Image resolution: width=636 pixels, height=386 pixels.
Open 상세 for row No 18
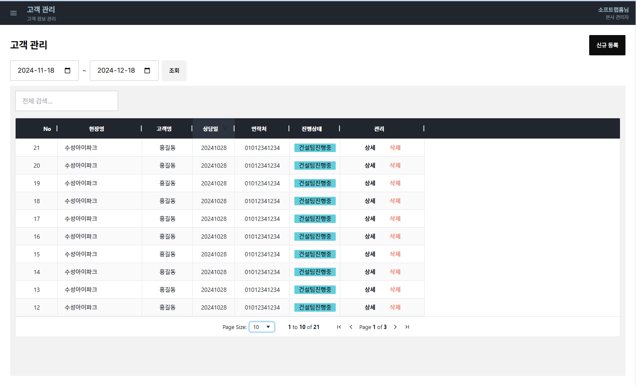coord(370,201)
